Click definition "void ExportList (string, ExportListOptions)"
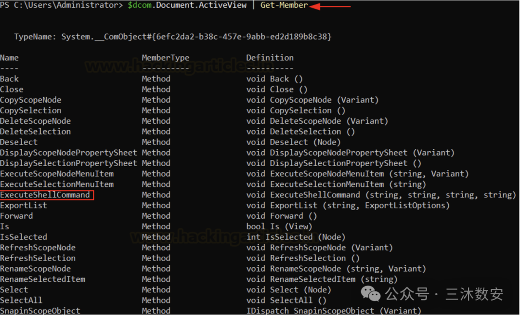The image size is (520, 315). [x=348, y=206]
